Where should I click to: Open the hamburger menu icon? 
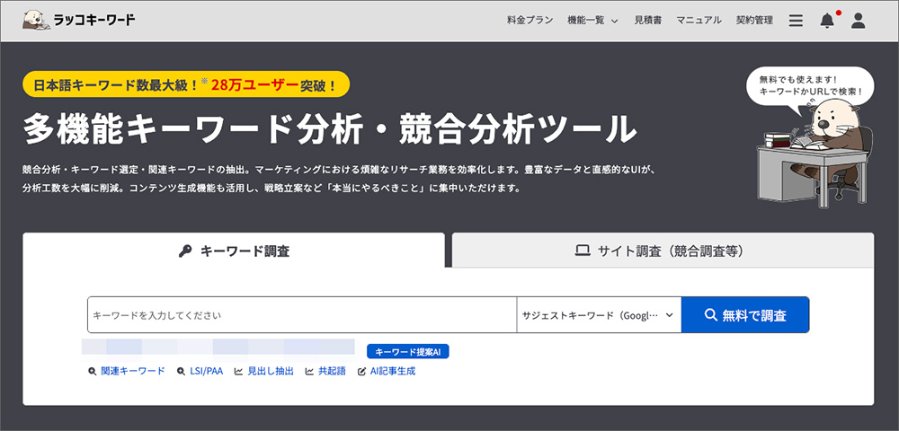coord(796,21)
